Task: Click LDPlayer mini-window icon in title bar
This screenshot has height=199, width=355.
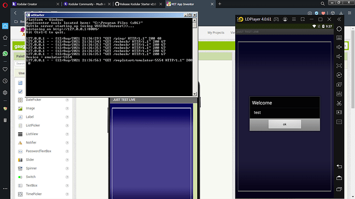Action: click(303, 19)
